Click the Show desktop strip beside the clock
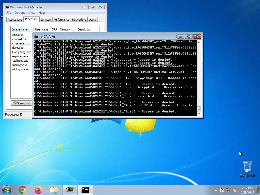Viewport: 260px width, 195px height. pyautogui.click(x=258, y=190)
